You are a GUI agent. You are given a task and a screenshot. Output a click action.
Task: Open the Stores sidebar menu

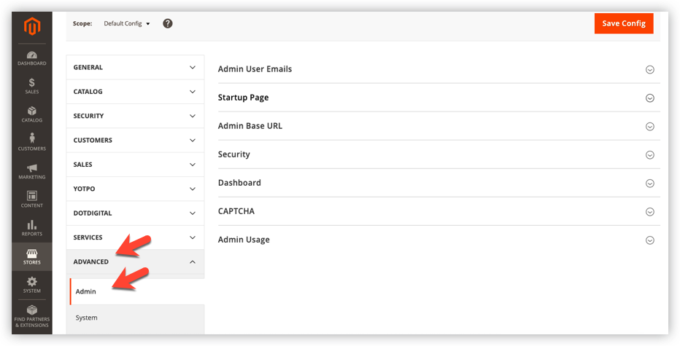pos(31,257)
